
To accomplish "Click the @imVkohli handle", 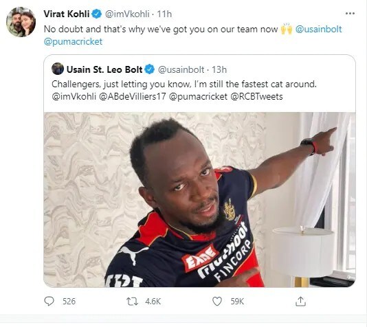I will tap(127, 14).
